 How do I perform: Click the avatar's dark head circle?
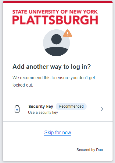tap(56, 39)
